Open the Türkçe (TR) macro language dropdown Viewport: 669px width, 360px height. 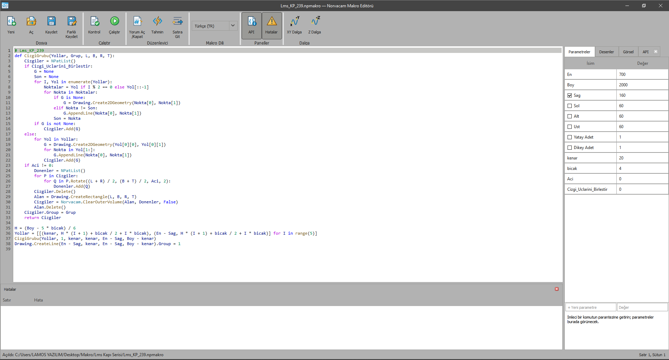[214, 26]
